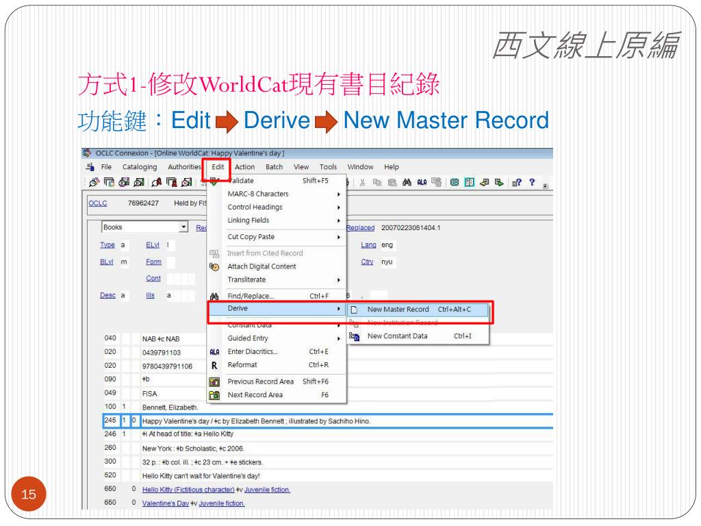The image size is (701, 526).
Task: Click the Desc fixed field link
Action: 107,296
